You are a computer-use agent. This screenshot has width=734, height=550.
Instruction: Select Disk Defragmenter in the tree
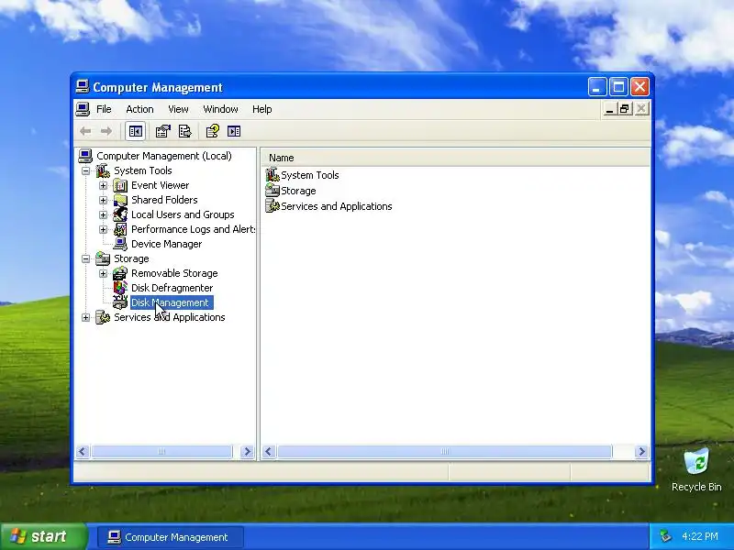[x=172, y=288]
